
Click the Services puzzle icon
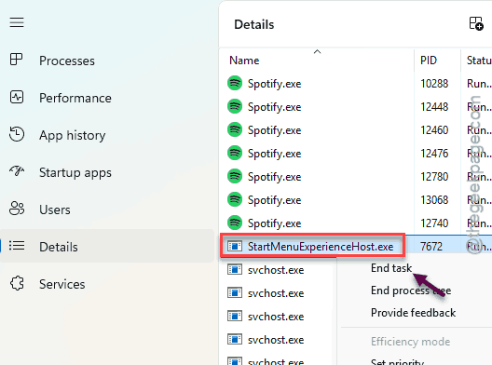[x=17, y=283]
